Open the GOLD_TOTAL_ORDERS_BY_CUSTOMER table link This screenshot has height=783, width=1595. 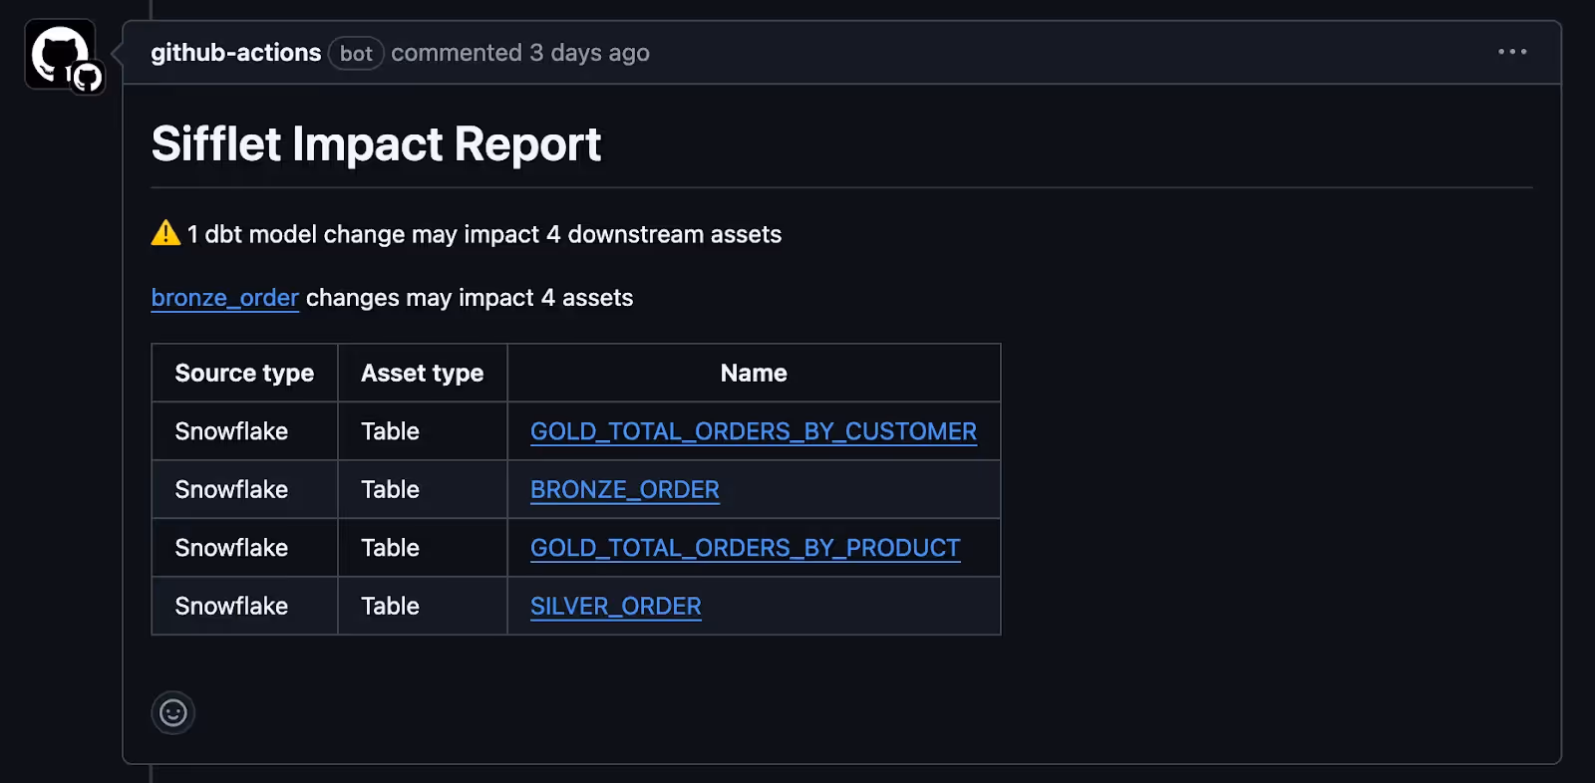(754, 431)
